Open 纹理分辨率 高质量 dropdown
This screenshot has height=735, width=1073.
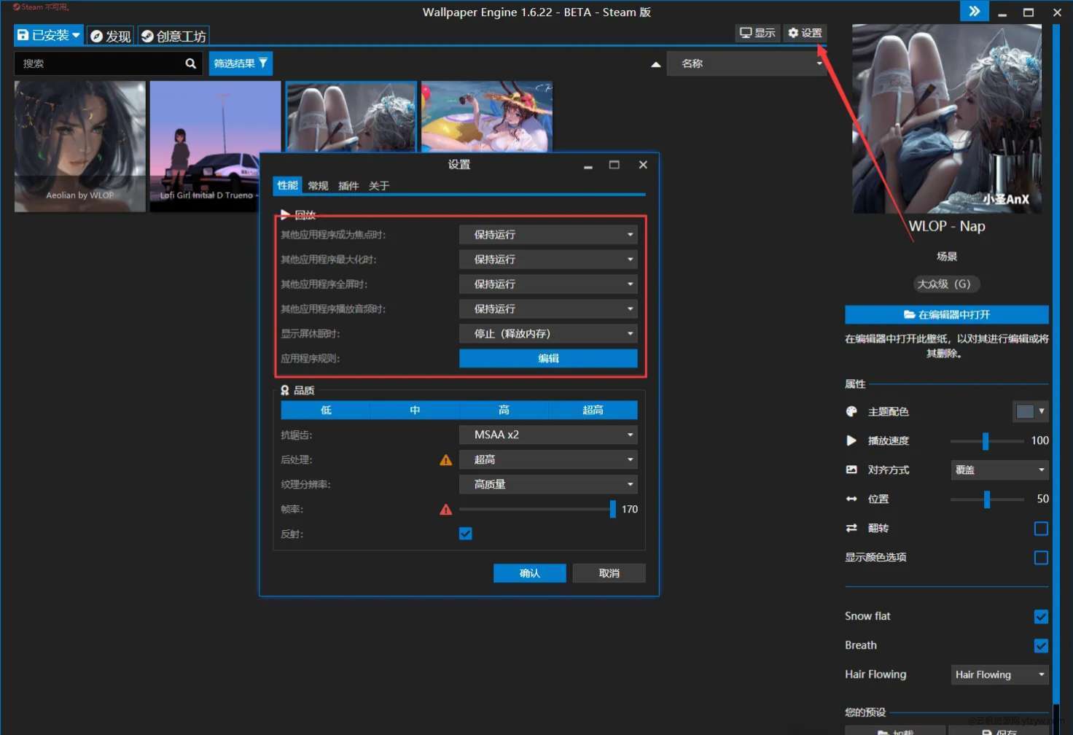[x=548, y=484]
